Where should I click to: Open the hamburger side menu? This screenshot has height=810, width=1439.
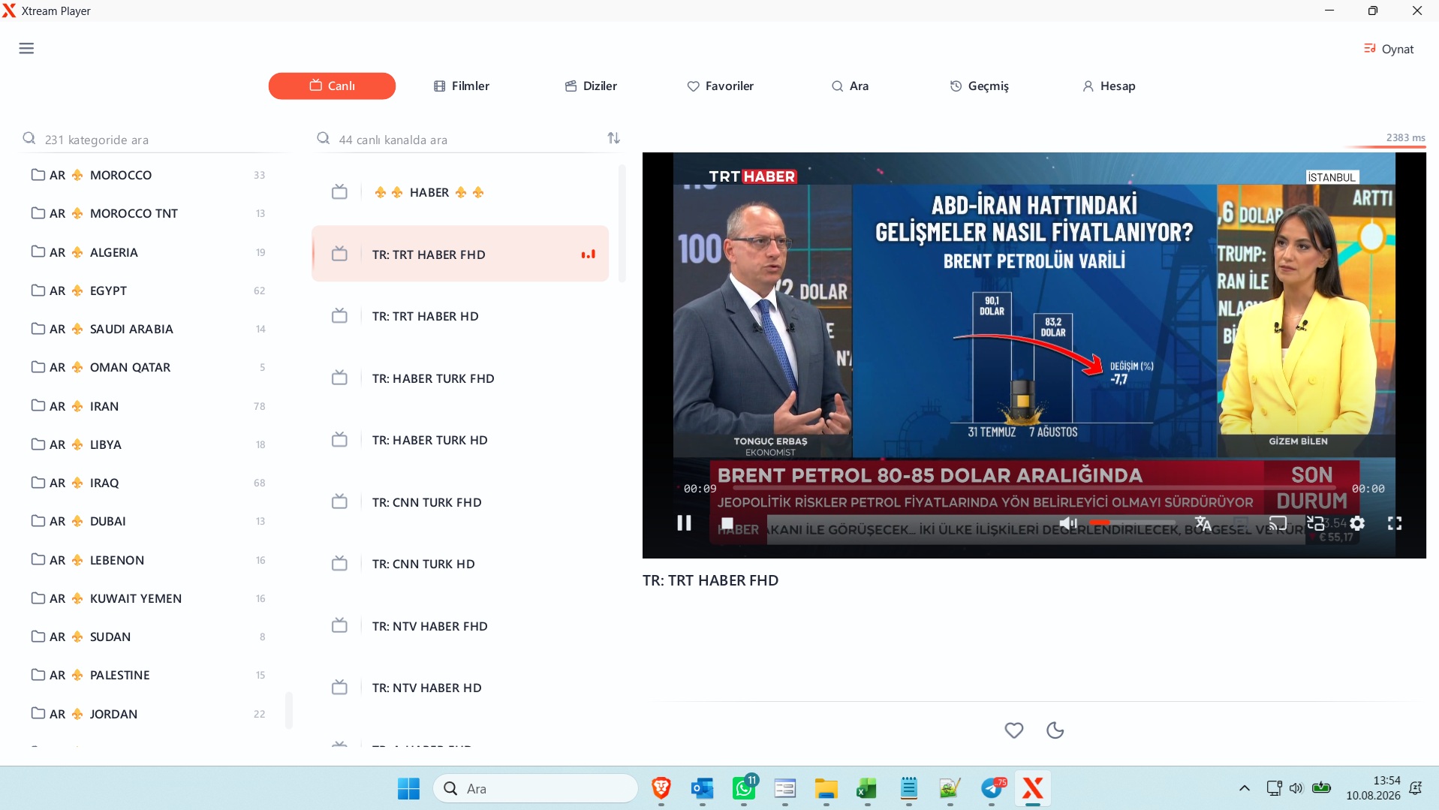[26, 49]
